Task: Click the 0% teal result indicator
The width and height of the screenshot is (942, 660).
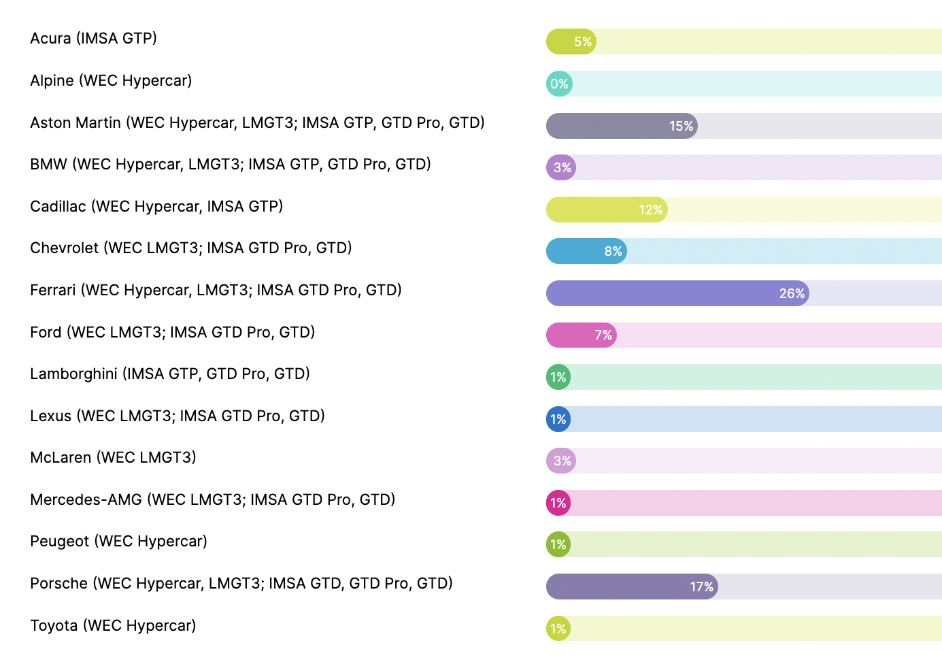Action: pos(559,84)
